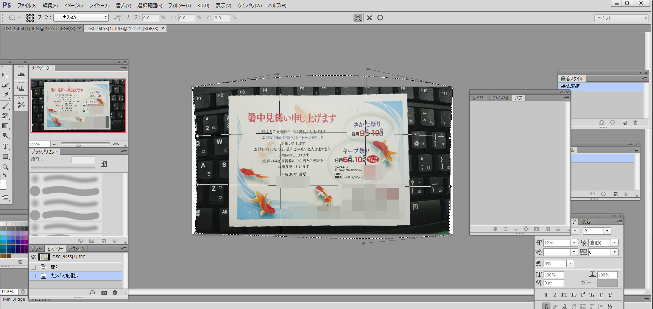653x309 pixels.
Task: Open the フィルター(T) menu
Action: click(179, 5)
